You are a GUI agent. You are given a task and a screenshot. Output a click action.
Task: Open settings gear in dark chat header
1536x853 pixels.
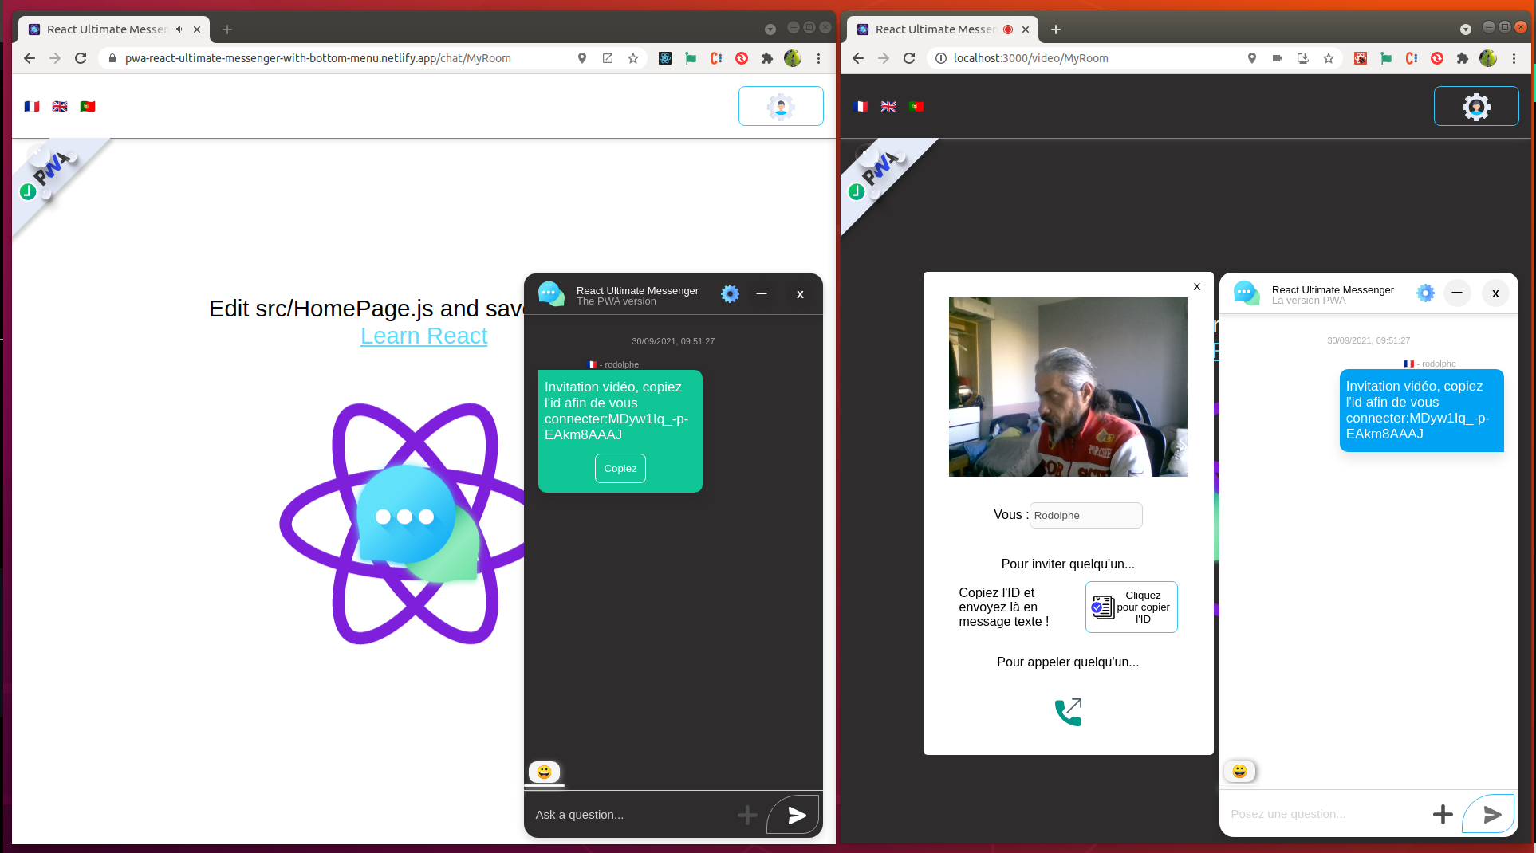point(729,294)
